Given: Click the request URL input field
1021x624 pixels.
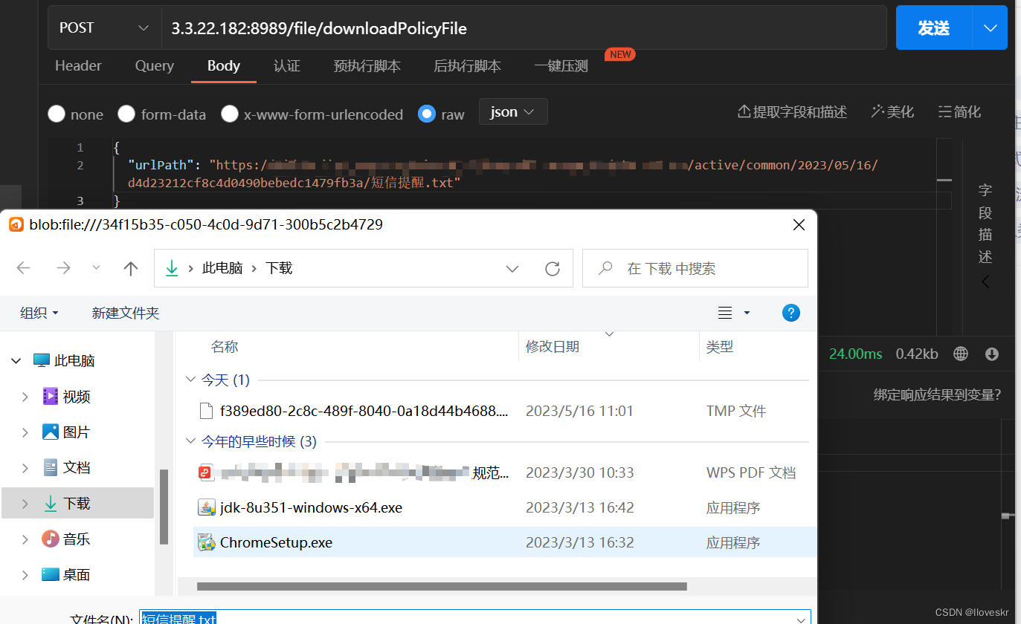Looking at the screenshot, I should (524, 28).
